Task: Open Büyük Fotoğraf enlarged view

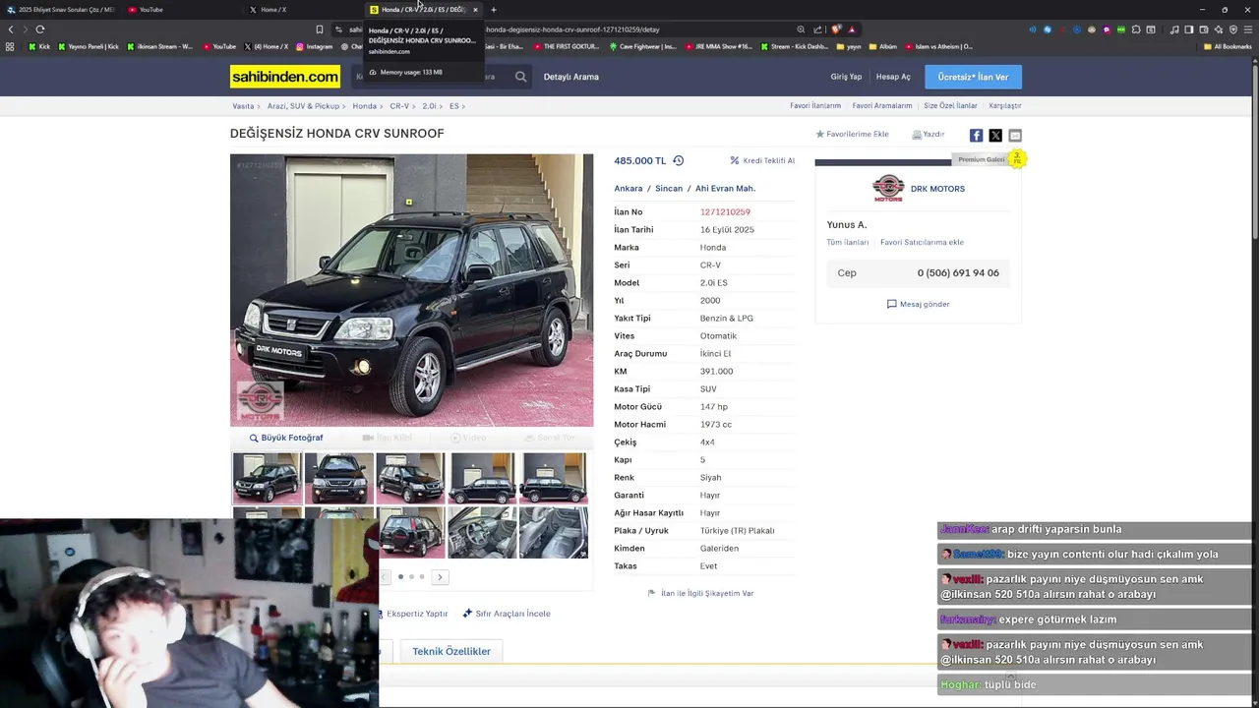Action: click(x=286, y=438)
